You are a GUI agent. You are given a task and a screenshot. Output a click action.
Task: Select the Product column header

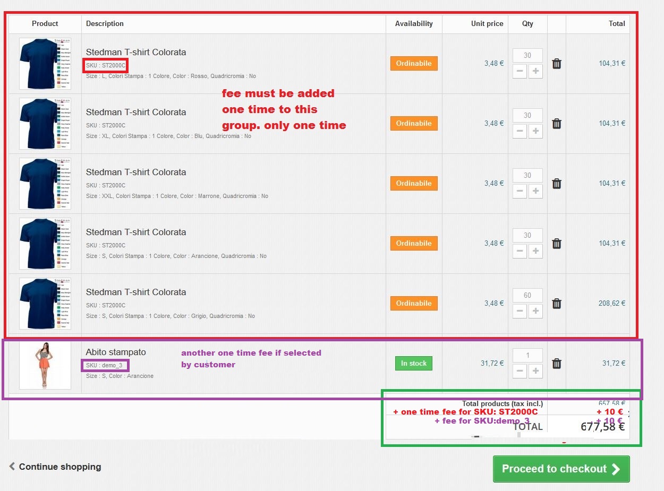[x=45, y=23]
